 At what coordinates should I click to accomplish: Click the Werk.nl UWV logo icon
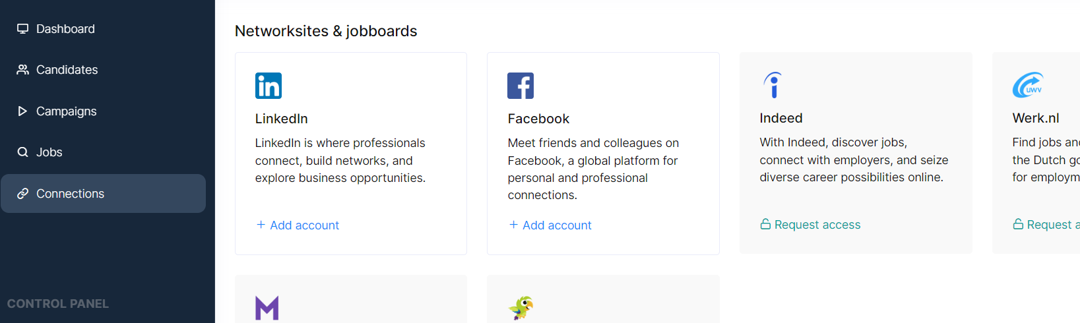pyautogui.click(x=1028, y=85)
